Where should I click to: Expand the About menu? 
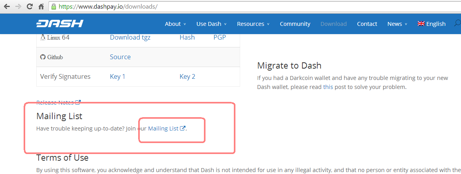coord(176,24)
